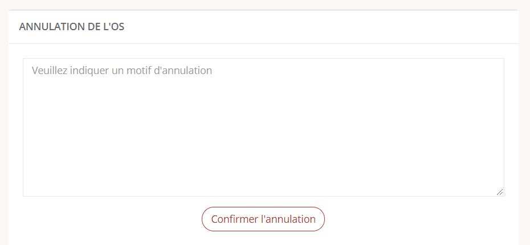Screen dimensions: 530x245
Task: Click the diagonal resize handle of the textarea
Action: point(500,192)
